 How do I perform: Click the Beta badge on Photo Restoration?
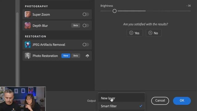[x=76, y=55]
